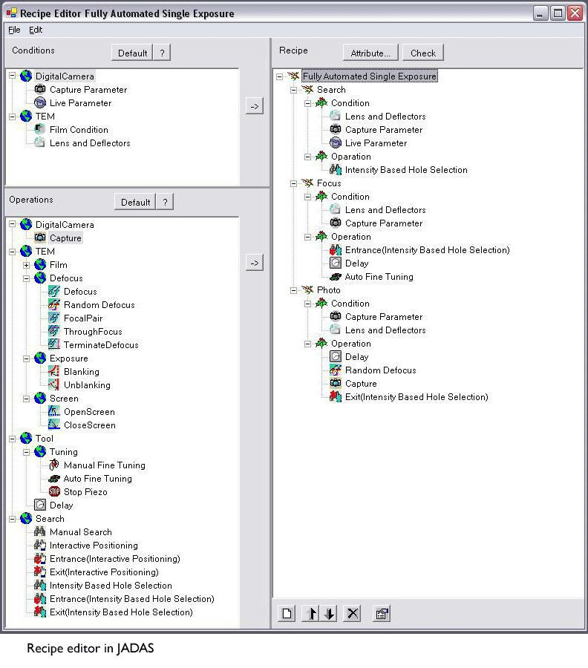Click Capture camera icon in Operations
The image size is (588, 668).
(40, 238)
